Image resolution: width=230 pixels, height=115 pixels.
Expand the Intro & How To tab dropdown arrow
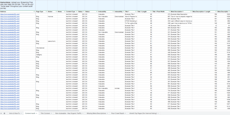[x=21, y=114]
